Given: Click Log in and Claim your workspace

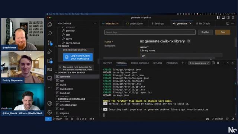Looking at the screenshot, I should [78, 57].
